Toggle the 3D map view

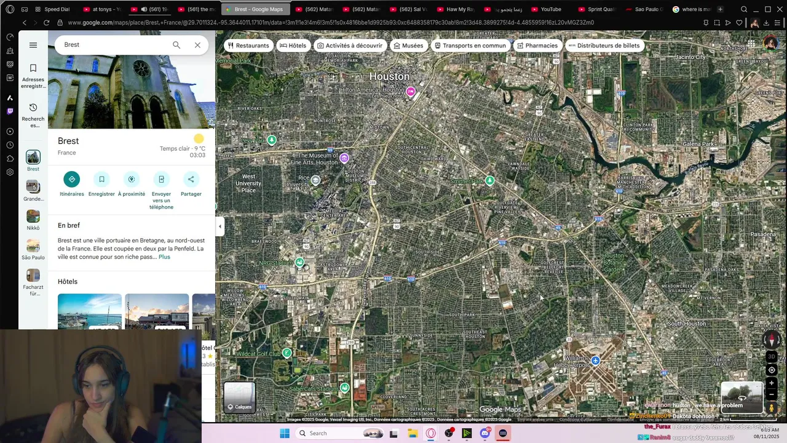coord(772,356)
